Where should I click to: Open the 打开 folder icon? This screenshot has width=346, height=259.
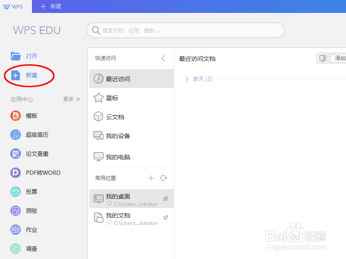(x=16, y=56)
